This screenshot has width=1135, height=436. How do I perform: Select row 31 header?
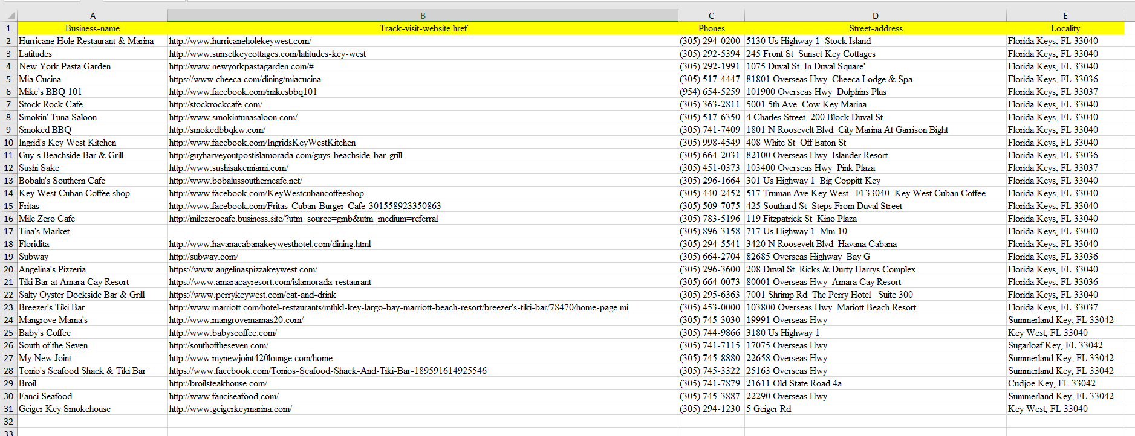point(8,409)
